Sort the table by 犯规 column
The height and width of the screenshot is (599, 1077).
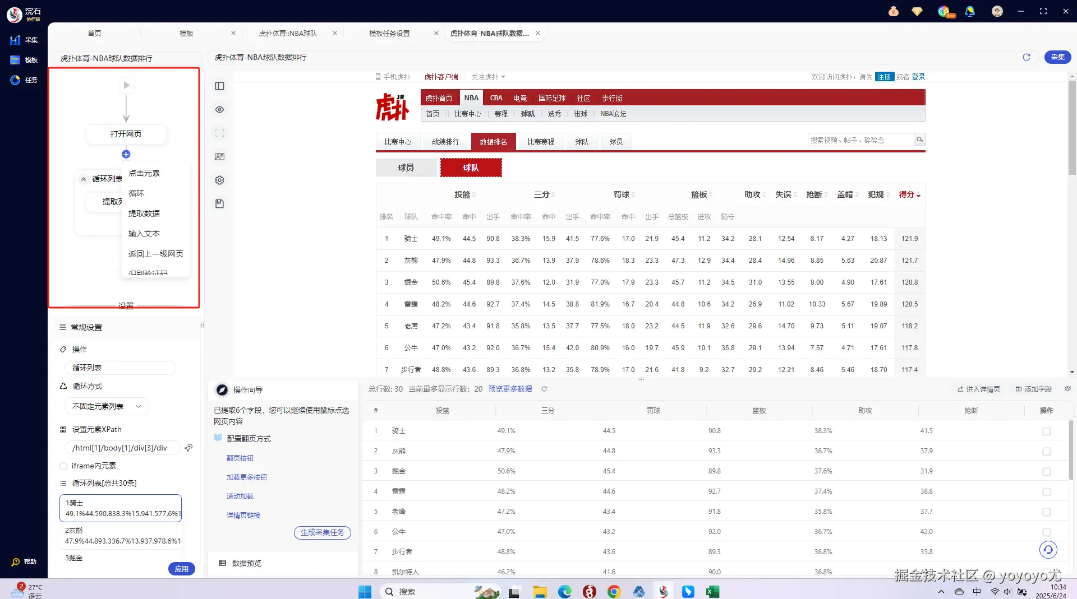878,194
